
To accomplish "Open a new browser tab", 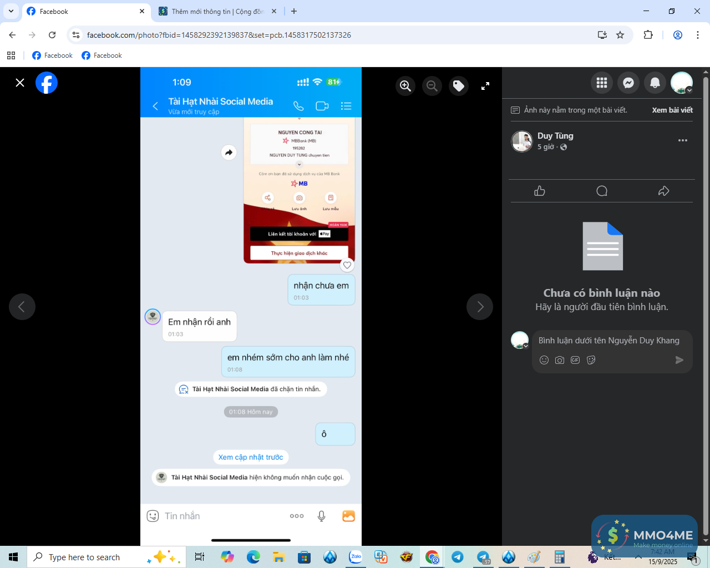I will pos(294,11).
